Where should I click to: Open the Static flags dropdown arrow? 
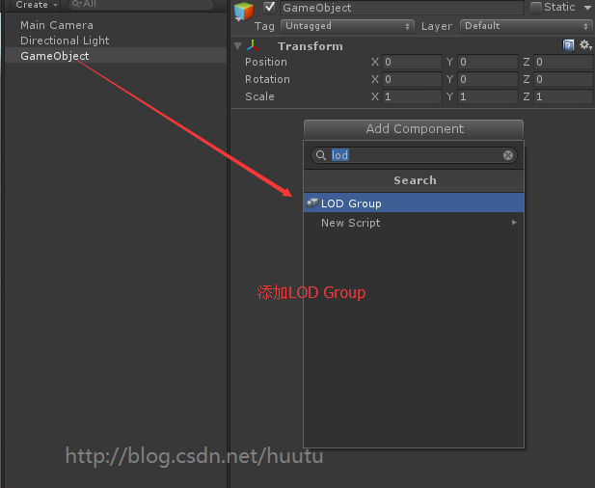tap(587, 8)
